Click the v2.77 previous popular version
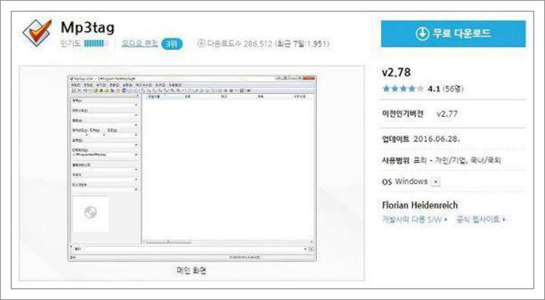The image size is (545, 300). (447, 114)
